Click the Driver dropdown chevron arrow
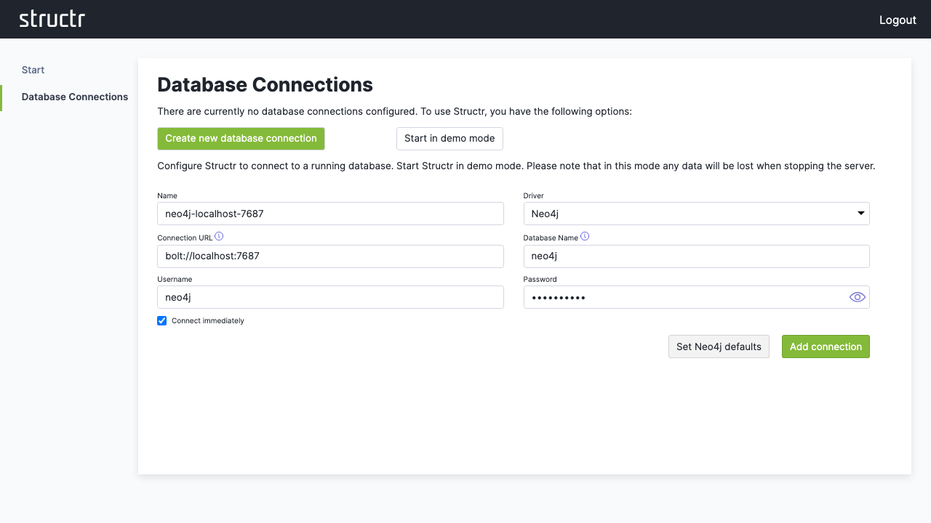This screenshot has height=523, width=931. click(x=860, y=213)
